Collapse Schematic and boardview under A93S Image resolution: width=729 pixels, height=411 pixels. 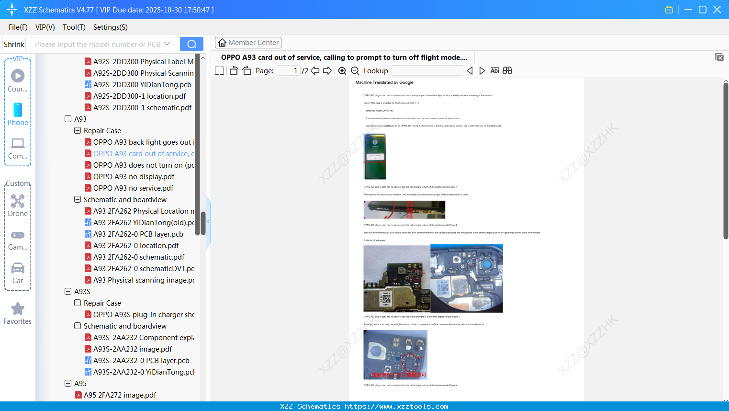tap(78, 326)
